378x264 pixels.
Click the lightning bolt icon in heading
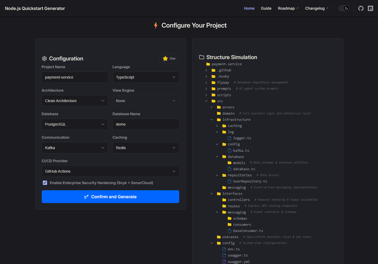click(156, 26)
